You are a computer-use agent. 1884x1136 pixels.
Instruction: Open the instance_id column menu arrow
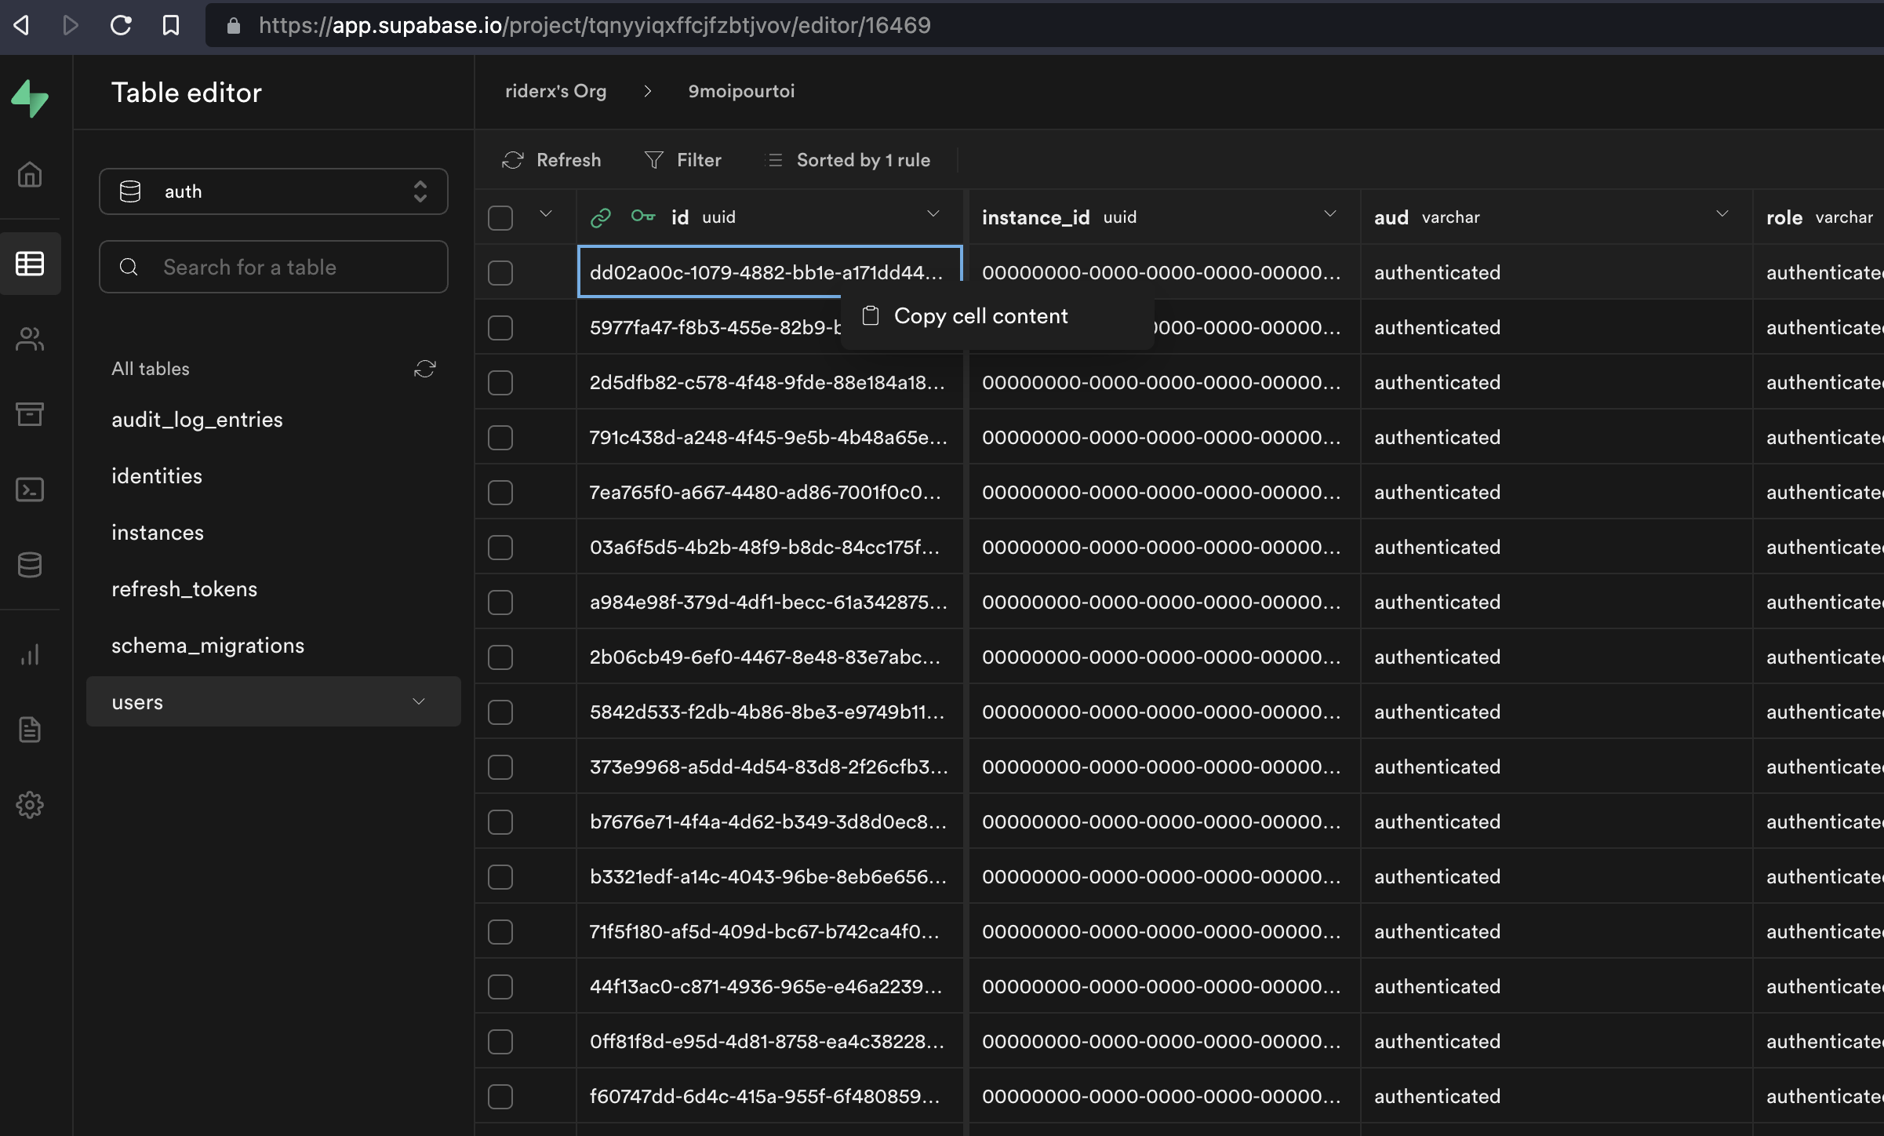(x=1329, y=214)
